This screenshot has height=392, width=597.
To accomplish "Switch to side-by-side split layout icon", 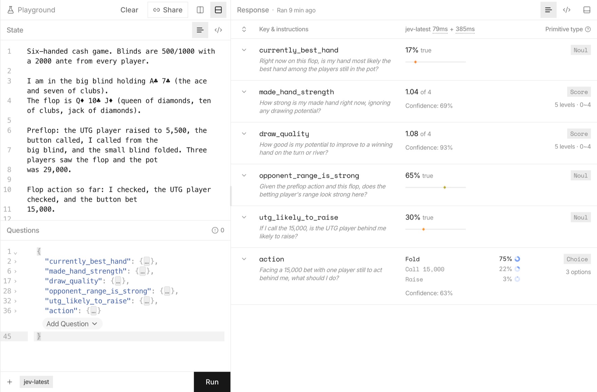I will (x=200, y=10).
